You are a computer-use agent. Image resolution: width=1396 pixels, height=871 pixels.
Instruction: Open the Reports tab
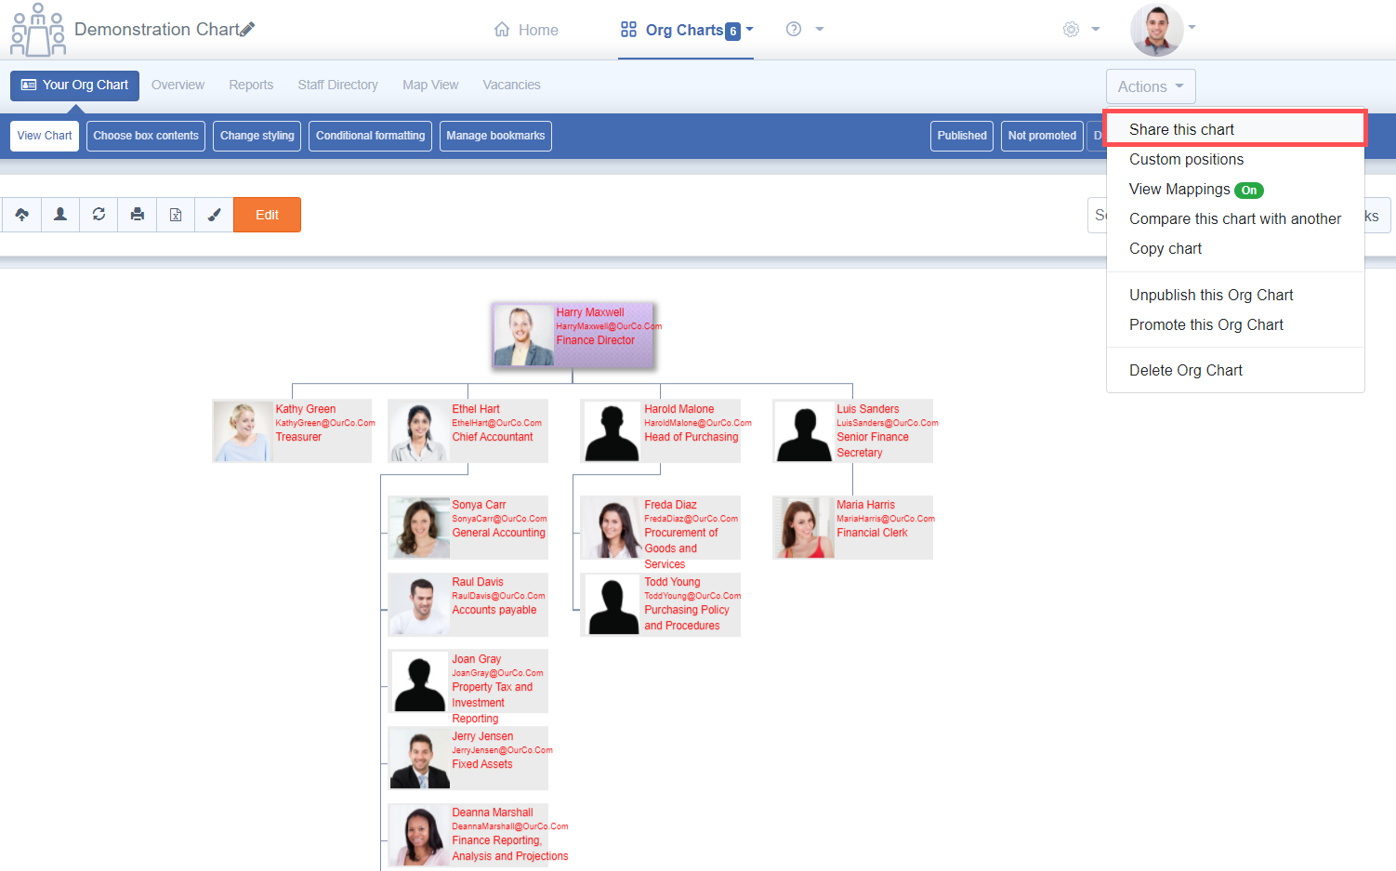[251, 85]
